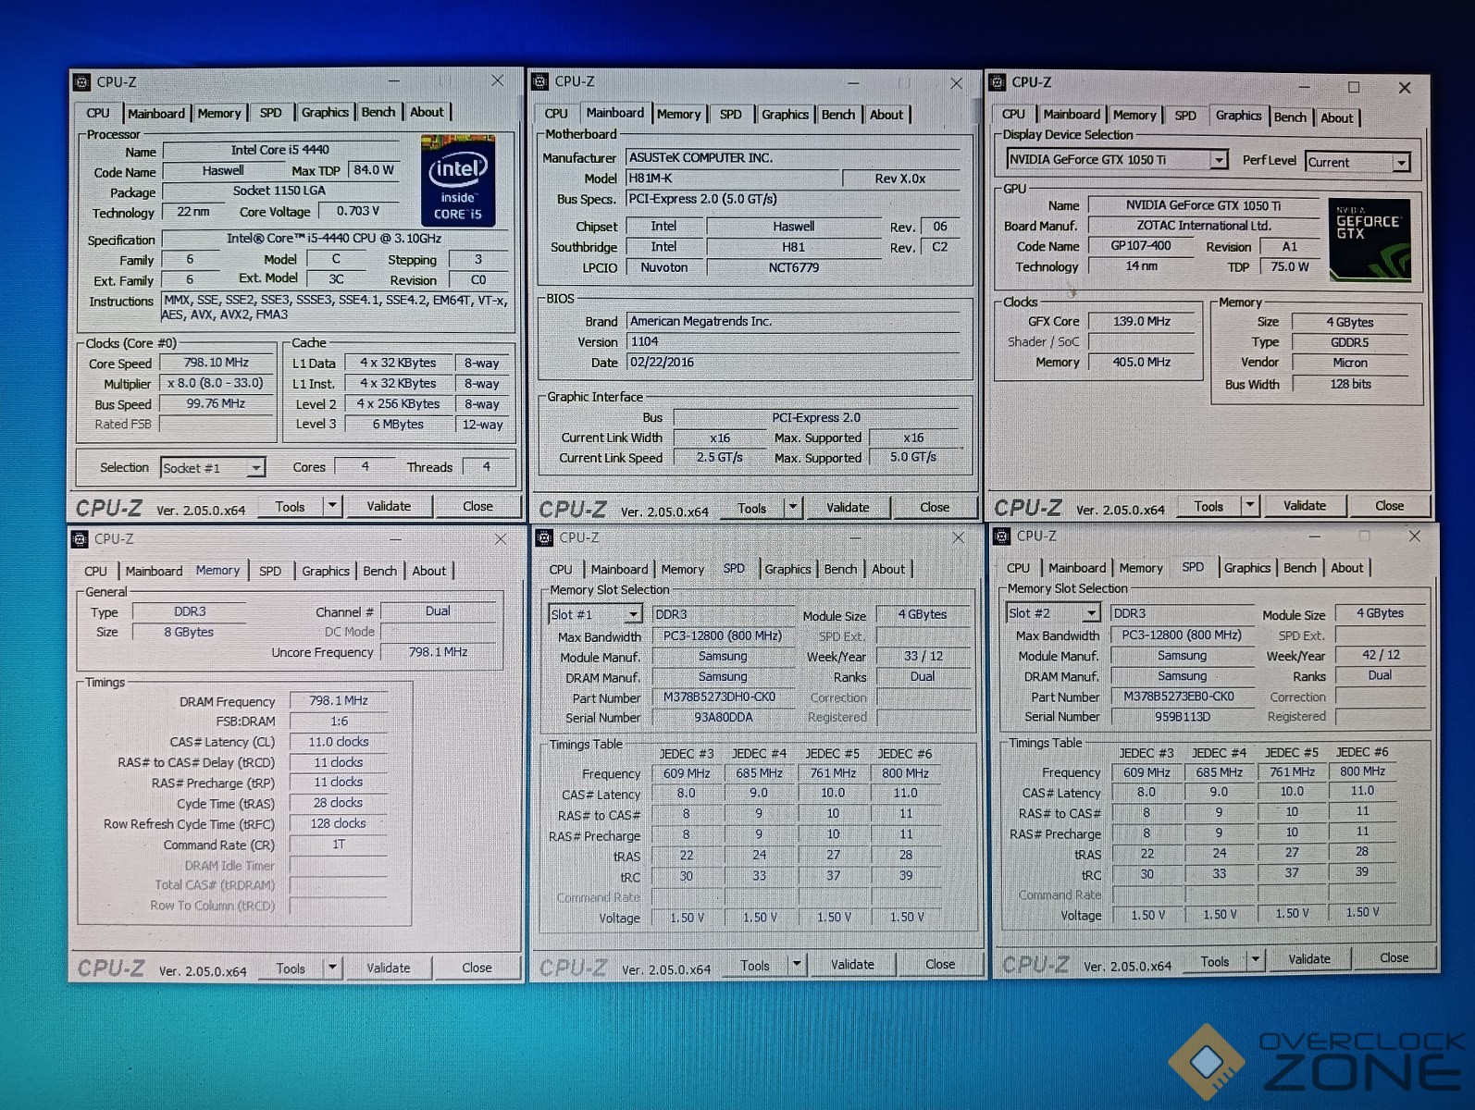Click Validate button in Memory timings window
Viewport: 1475px width, 1110px height.
[389, 968]
